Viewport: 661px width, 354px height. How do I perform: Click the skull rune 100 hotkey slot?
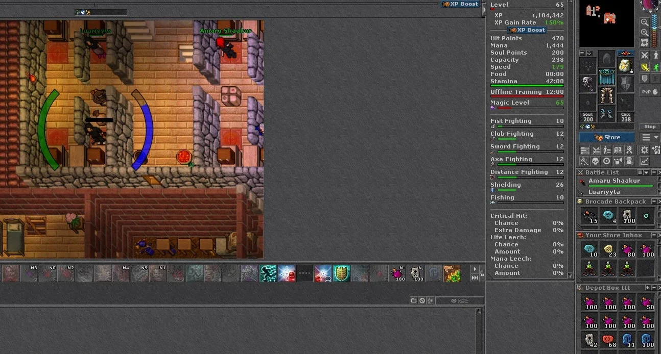(x=415, y=273)
